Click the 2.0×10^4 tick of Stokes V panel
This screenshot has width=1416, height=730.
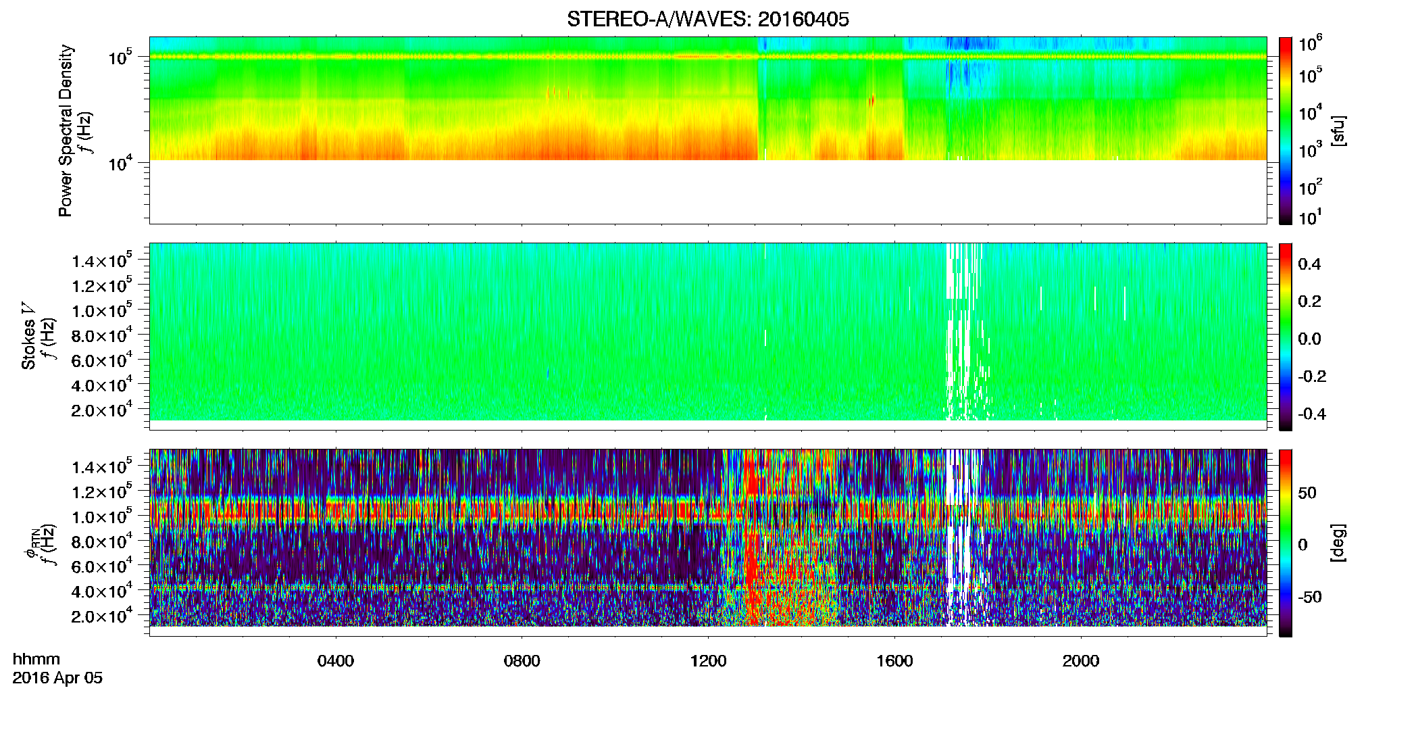(x=101, y=410)
